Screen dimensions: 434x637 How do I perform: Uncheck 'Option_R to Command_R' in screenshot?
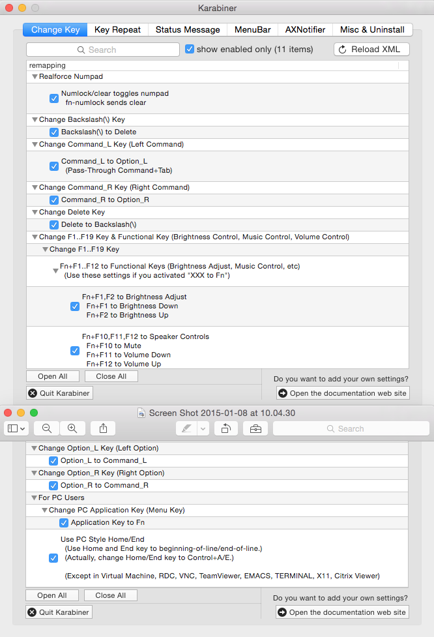[x=53, y=486]
